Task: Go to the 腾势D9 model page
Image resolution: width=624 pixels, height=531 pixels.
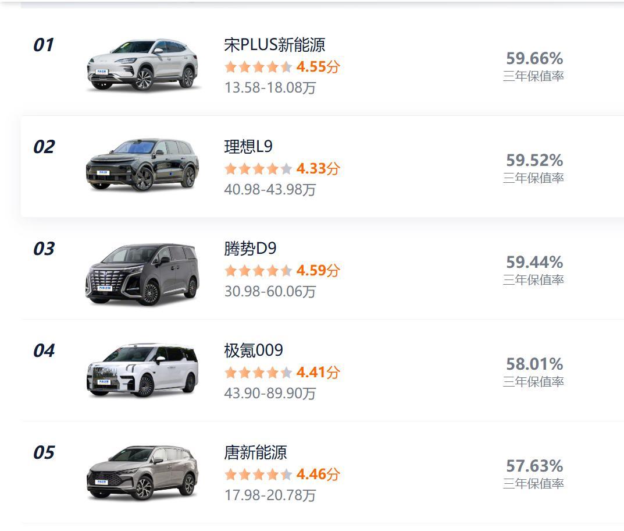Action: point(250,249)
